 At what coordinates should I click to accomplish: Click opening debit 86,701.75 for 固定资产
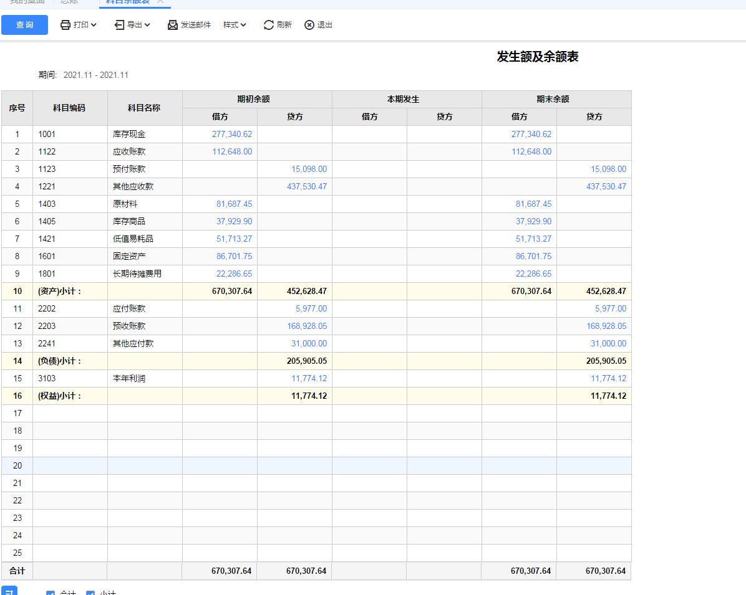pos(234,257)
